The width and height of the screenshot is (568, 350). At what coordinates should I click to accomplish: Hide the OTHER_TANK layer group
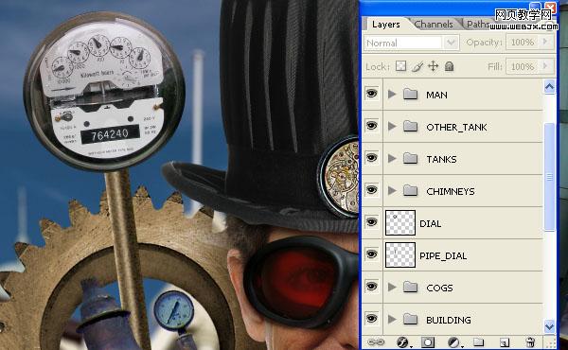[372, 126]
